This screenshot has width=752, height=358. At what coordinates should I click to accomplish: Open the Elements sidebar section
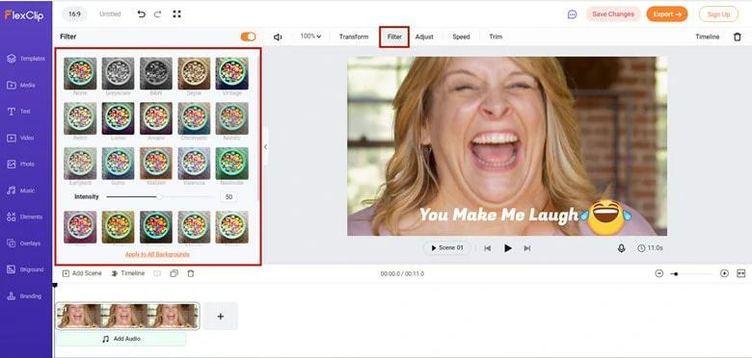(x=24, y=217)
